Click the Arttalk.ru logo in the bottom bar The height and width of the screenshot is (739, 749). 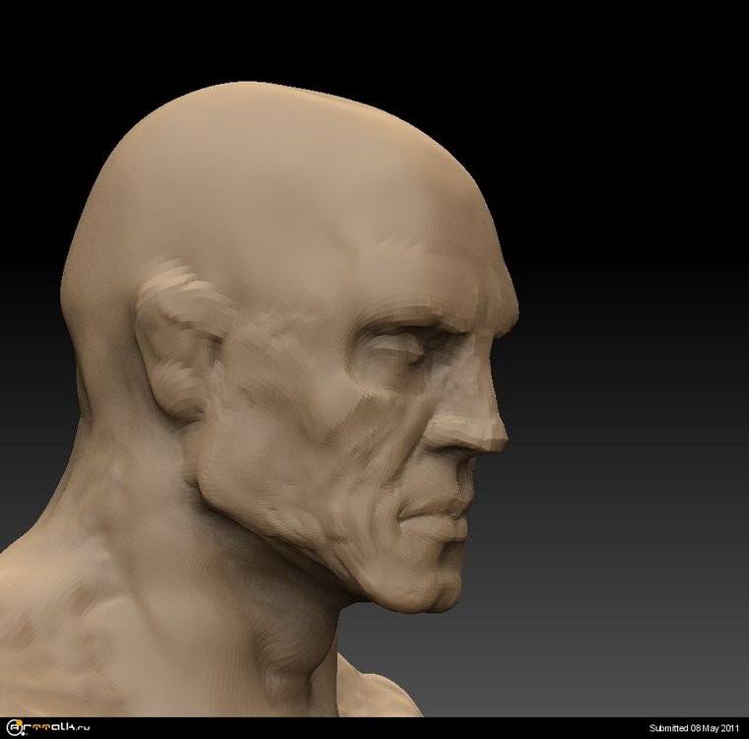(47, 727)
